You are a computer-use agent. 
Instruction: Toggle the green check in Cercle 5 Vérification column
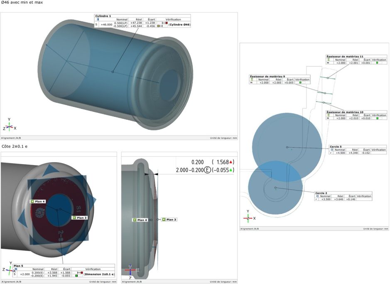(x=379, y=153)
